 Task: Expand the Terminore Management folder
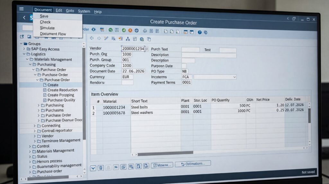pyautogui.click(x=35, y=141)
